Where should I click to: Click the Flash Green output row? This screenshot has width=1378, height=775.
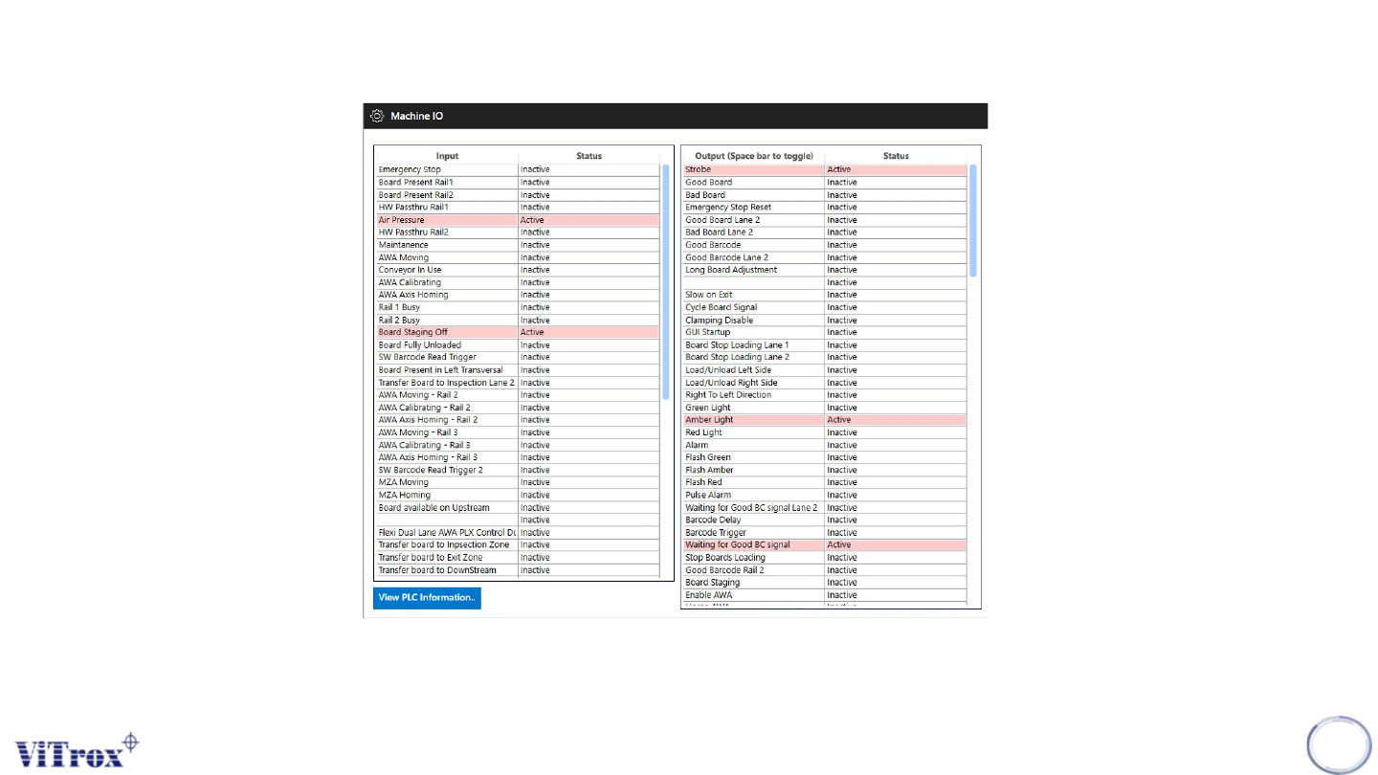click(825, 457)
